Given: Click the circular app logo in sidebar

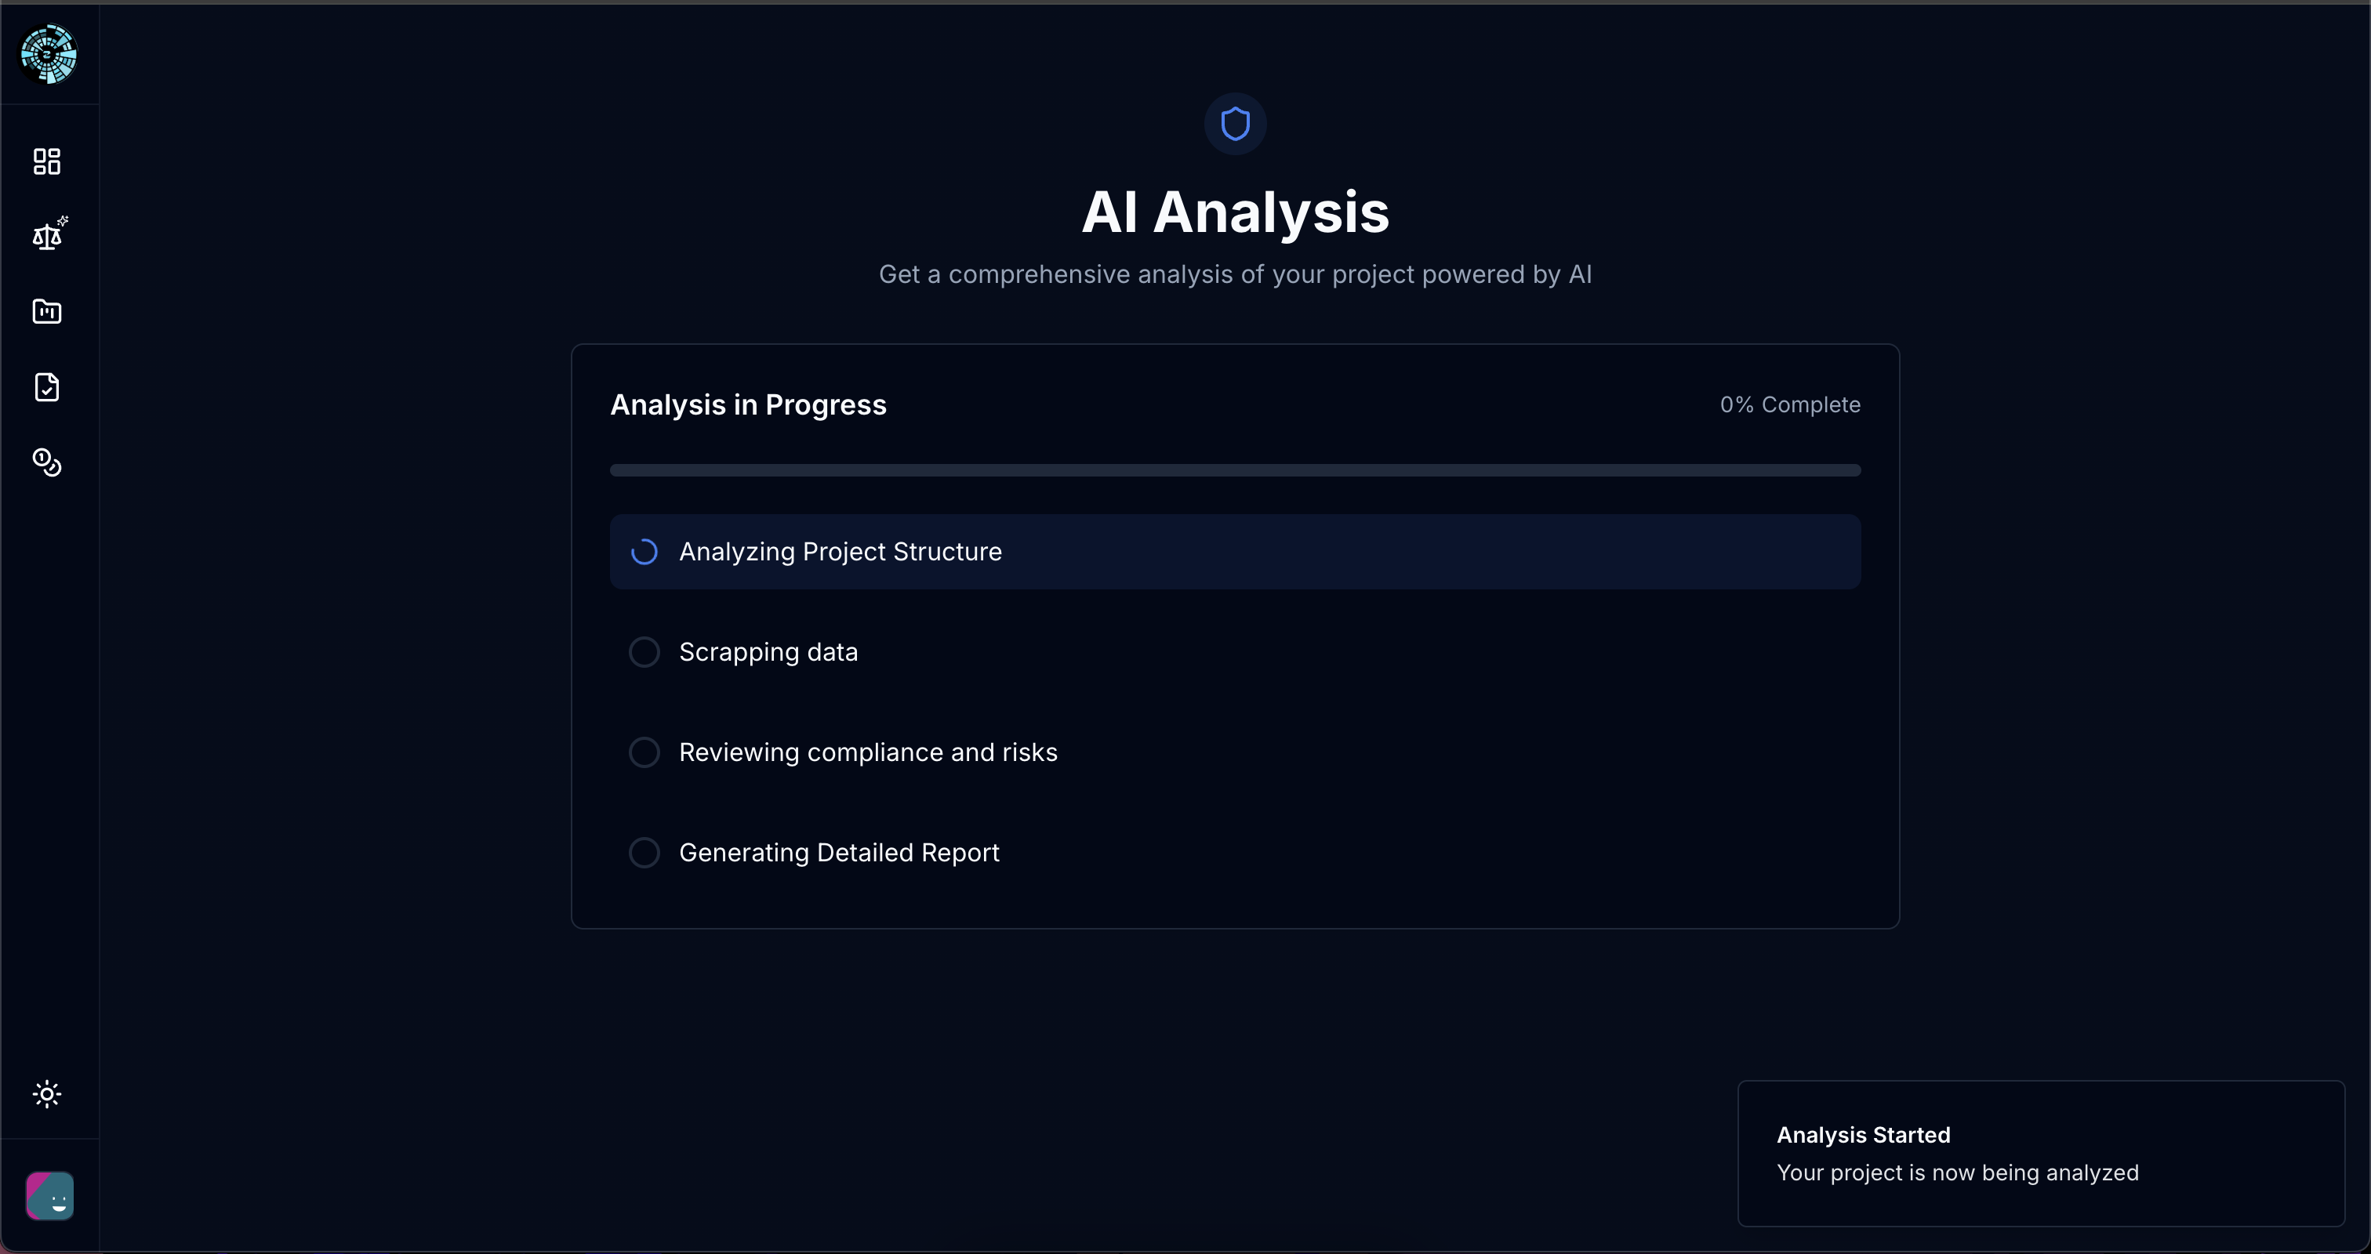Looking at the screenshot, I should [x=49, y=54].
